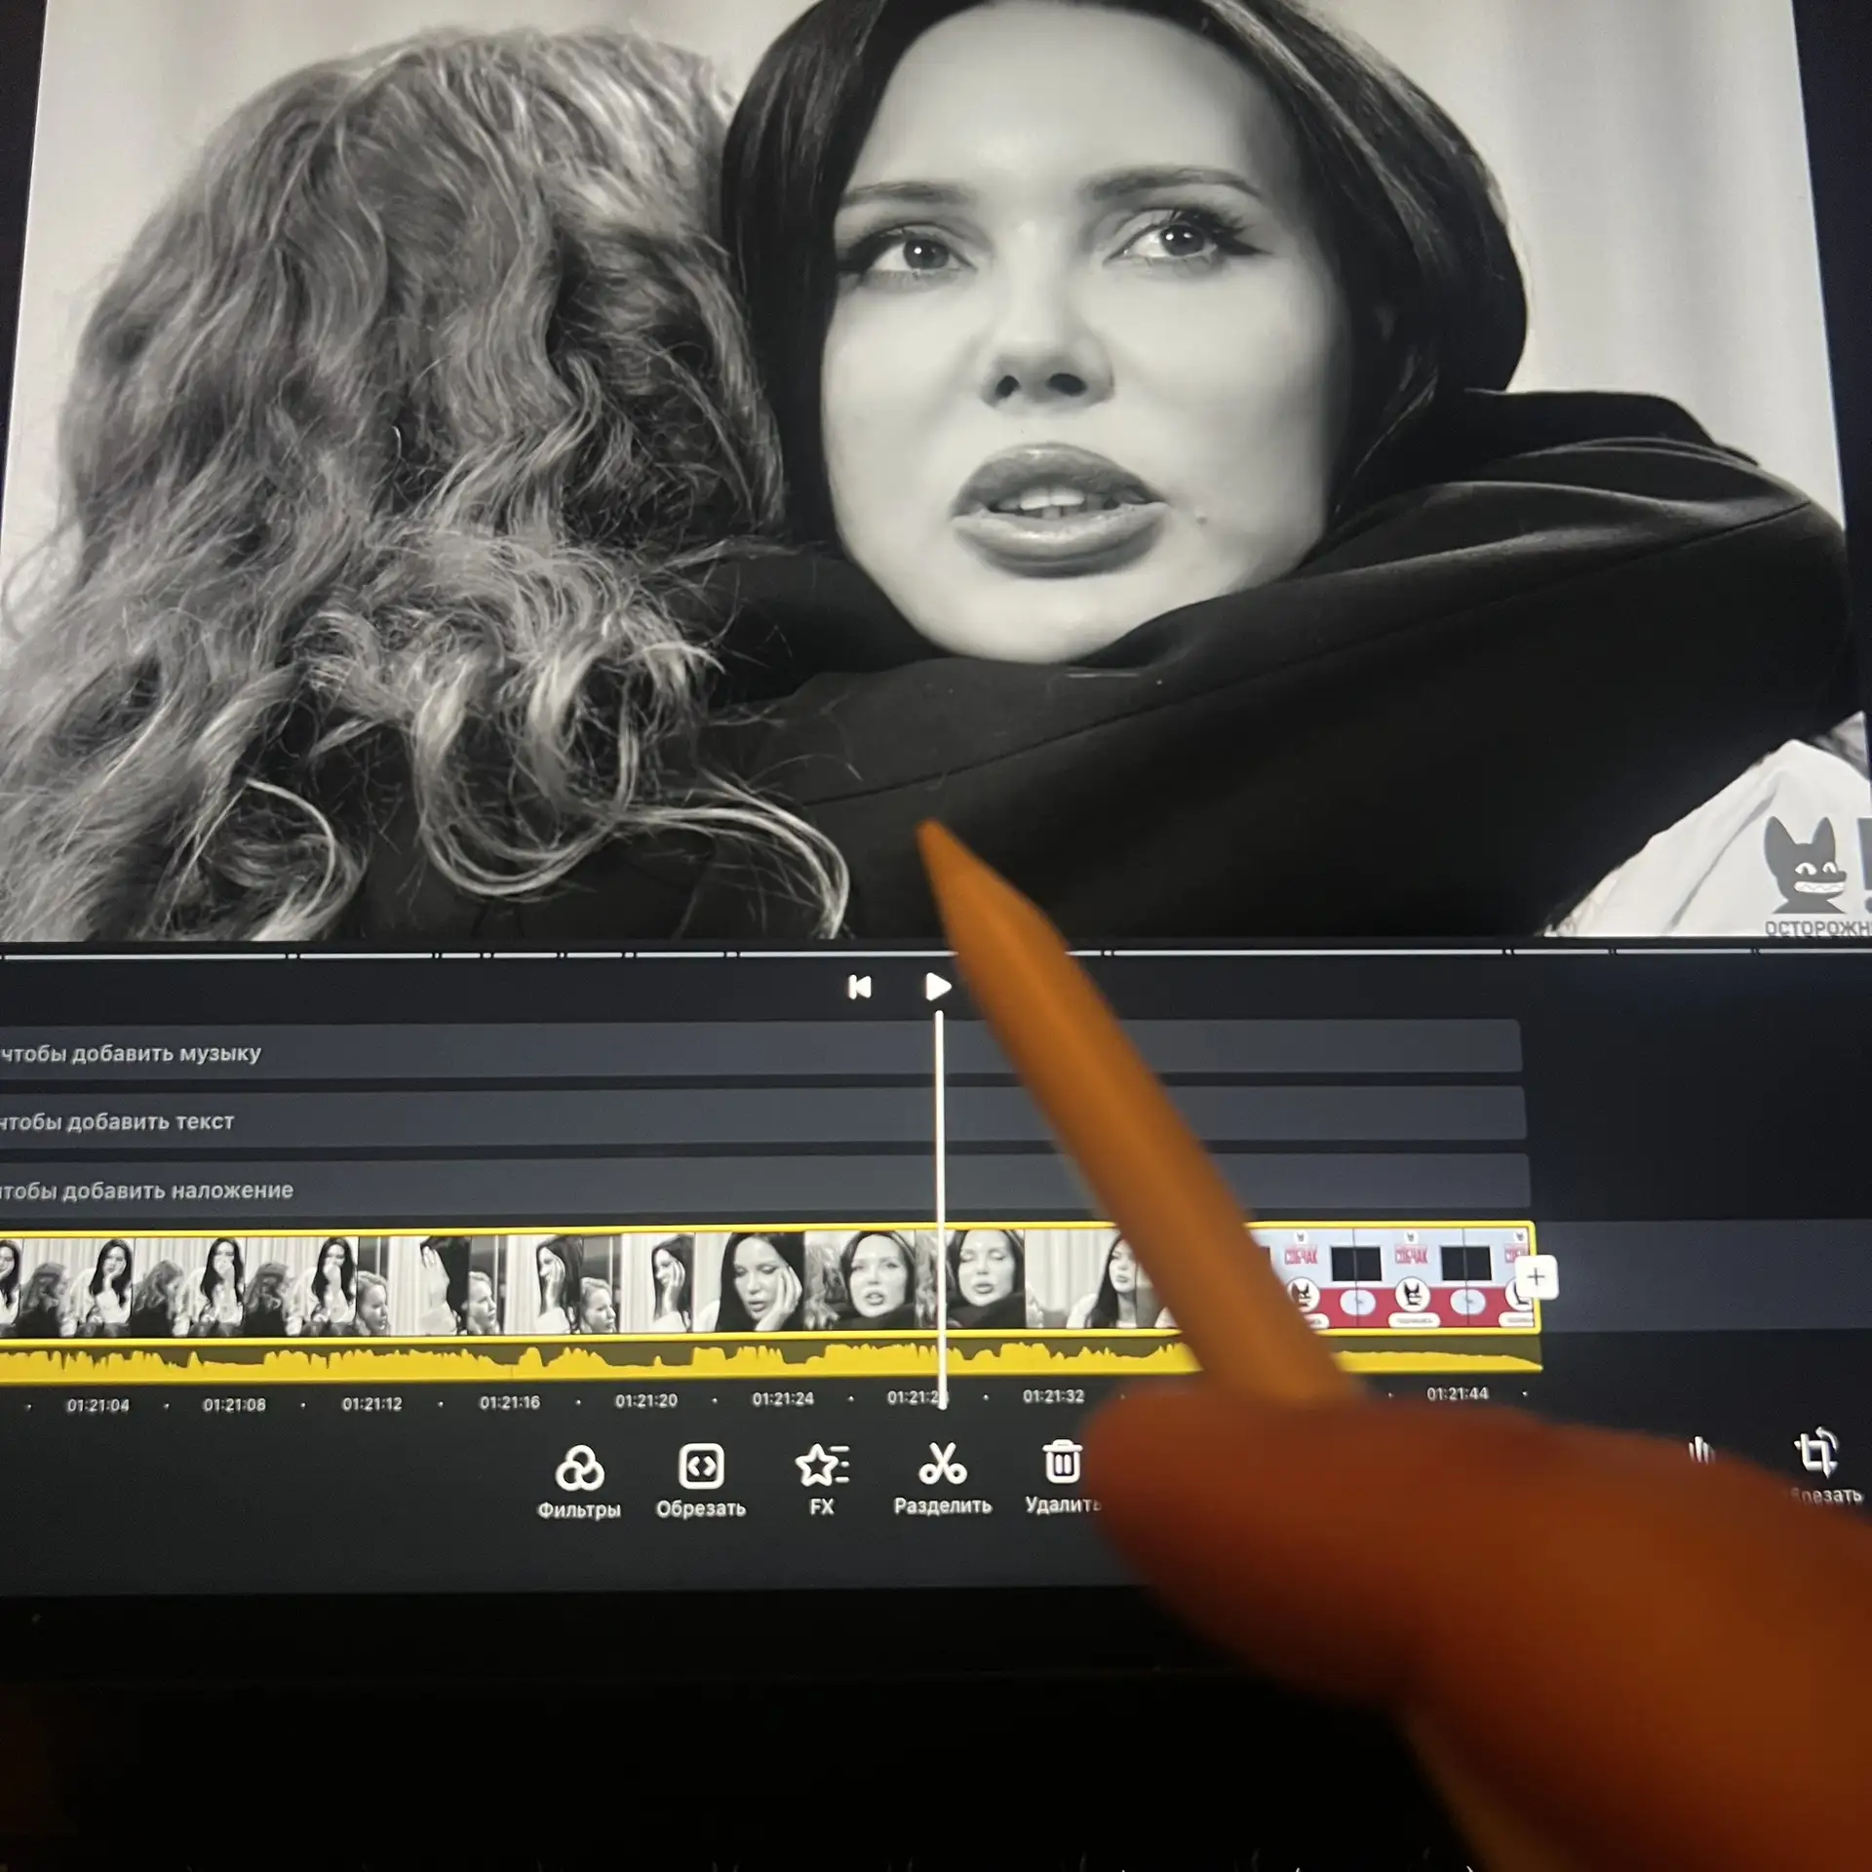Split clip with Разделить scissors
Image resolution: width=1872 pixels, height=1872 pixels.
click(942, 1478)
